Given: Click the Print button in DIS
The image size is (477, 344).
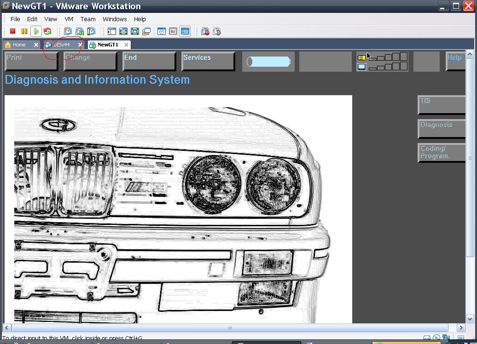Looking at the screenshot, I should 32,61.
